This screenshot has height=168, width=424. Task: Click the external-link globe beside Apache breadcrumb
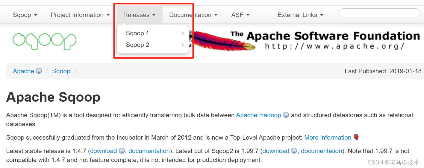[x=39, y=71]
